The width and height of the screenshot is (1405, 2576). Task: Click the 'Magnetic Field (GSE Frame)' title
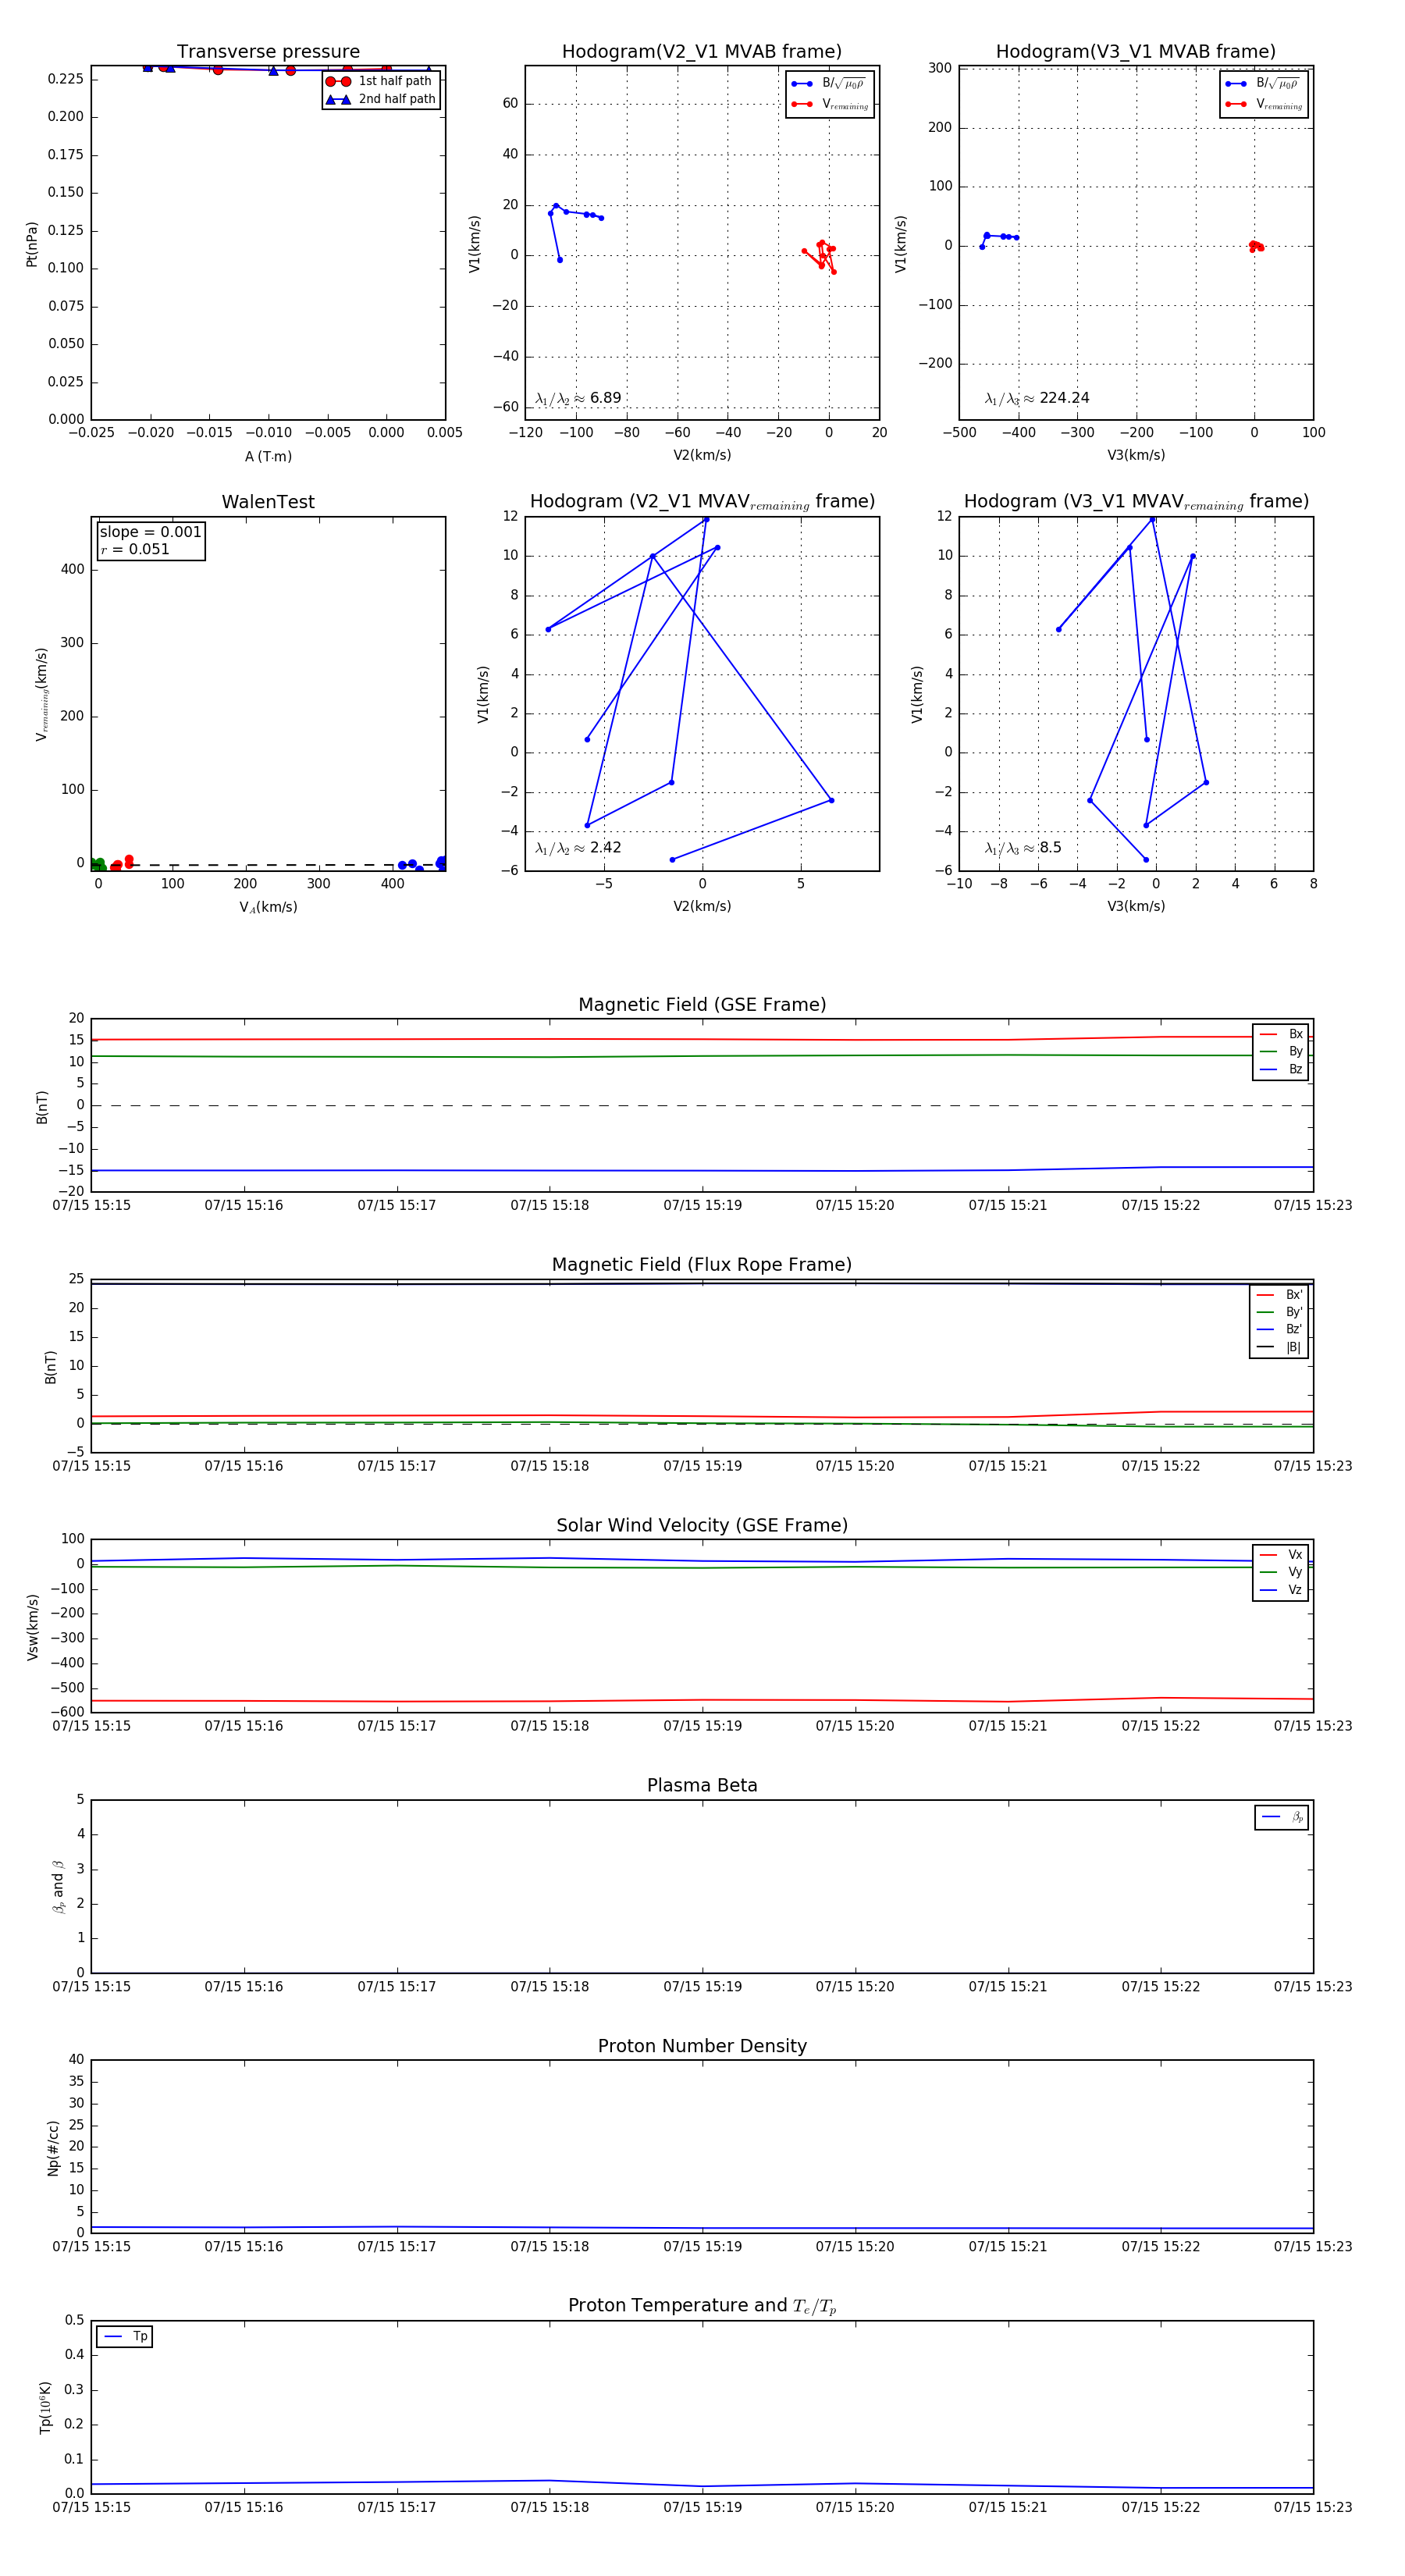tap(702, 1005)
